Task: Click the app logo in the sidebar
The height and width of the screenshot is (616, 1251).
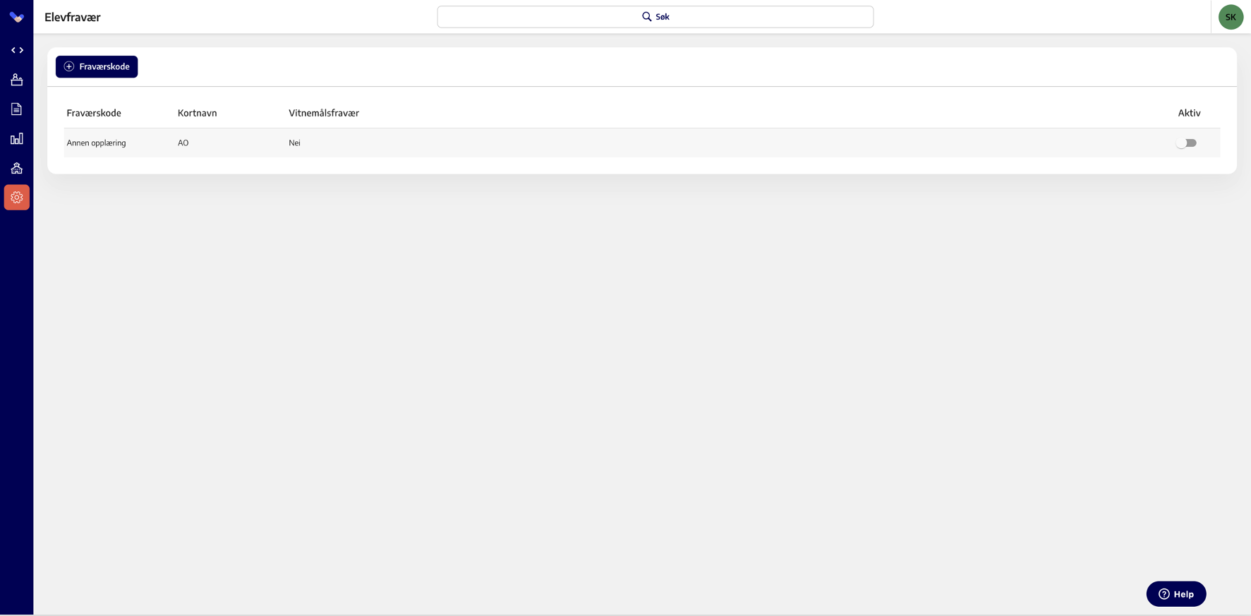Action: point(17,17)
